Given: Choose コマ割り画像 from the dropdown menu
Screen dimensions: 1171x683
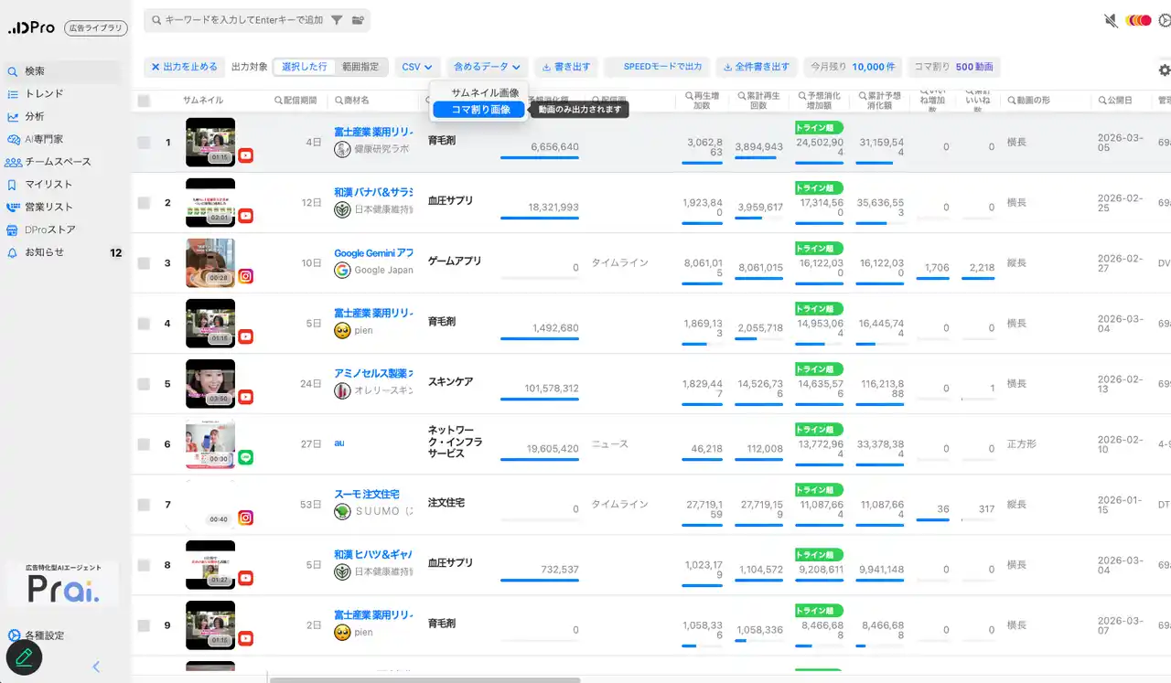Looking at the screenshot, I should tap(480, 110).
